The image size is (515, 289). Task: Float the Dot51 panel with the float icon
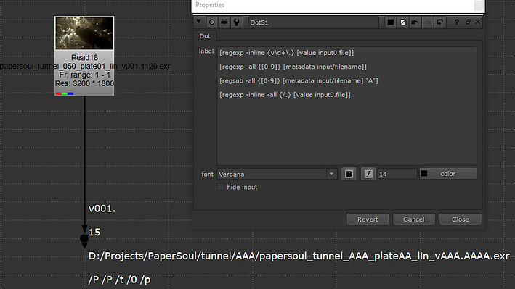click(468, 22)
